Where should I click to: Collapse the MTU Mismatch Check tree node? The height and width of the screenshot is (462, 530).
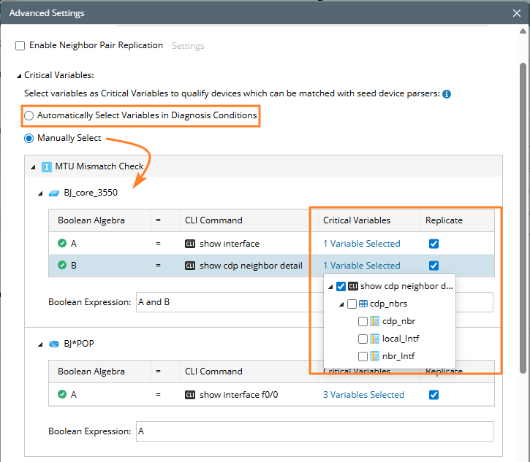[x=33, y=167]
